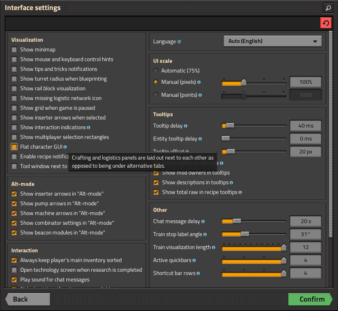Click the green Confirm button
The image size is (338, 311).
coord(310,299)
